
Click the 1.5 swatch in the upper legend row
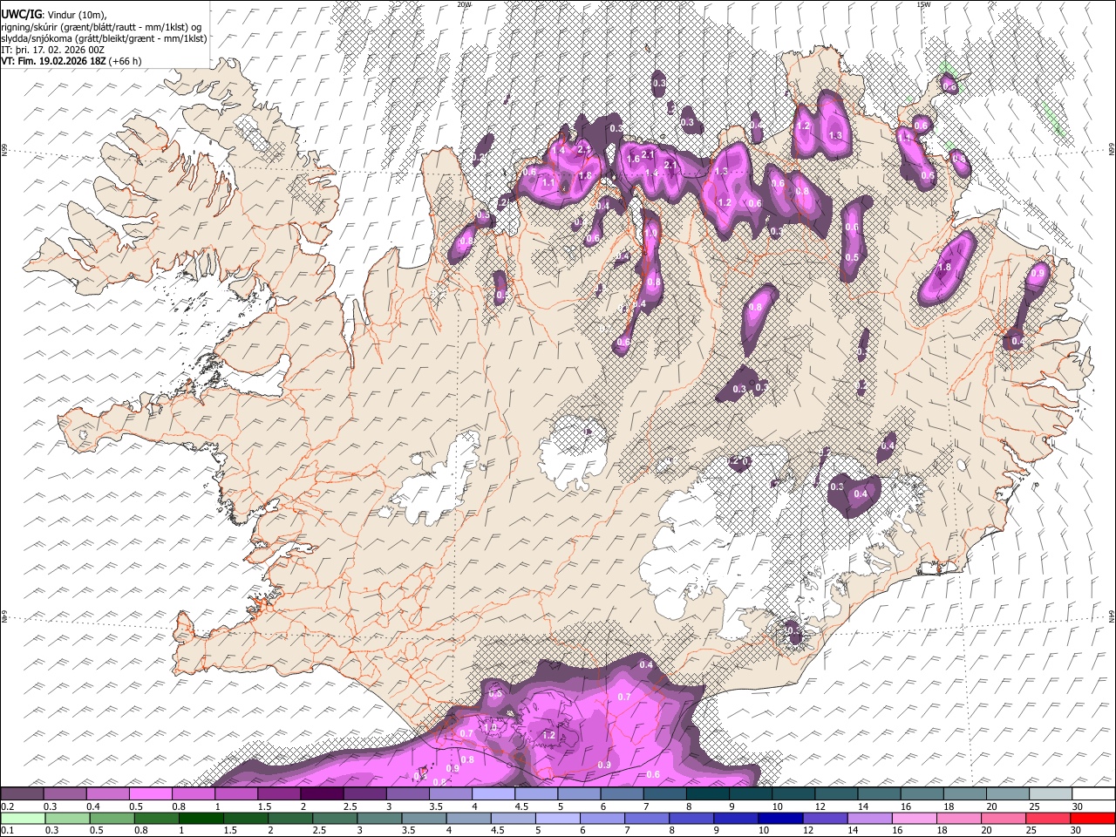pyautogui.click(x=279, y=794)
